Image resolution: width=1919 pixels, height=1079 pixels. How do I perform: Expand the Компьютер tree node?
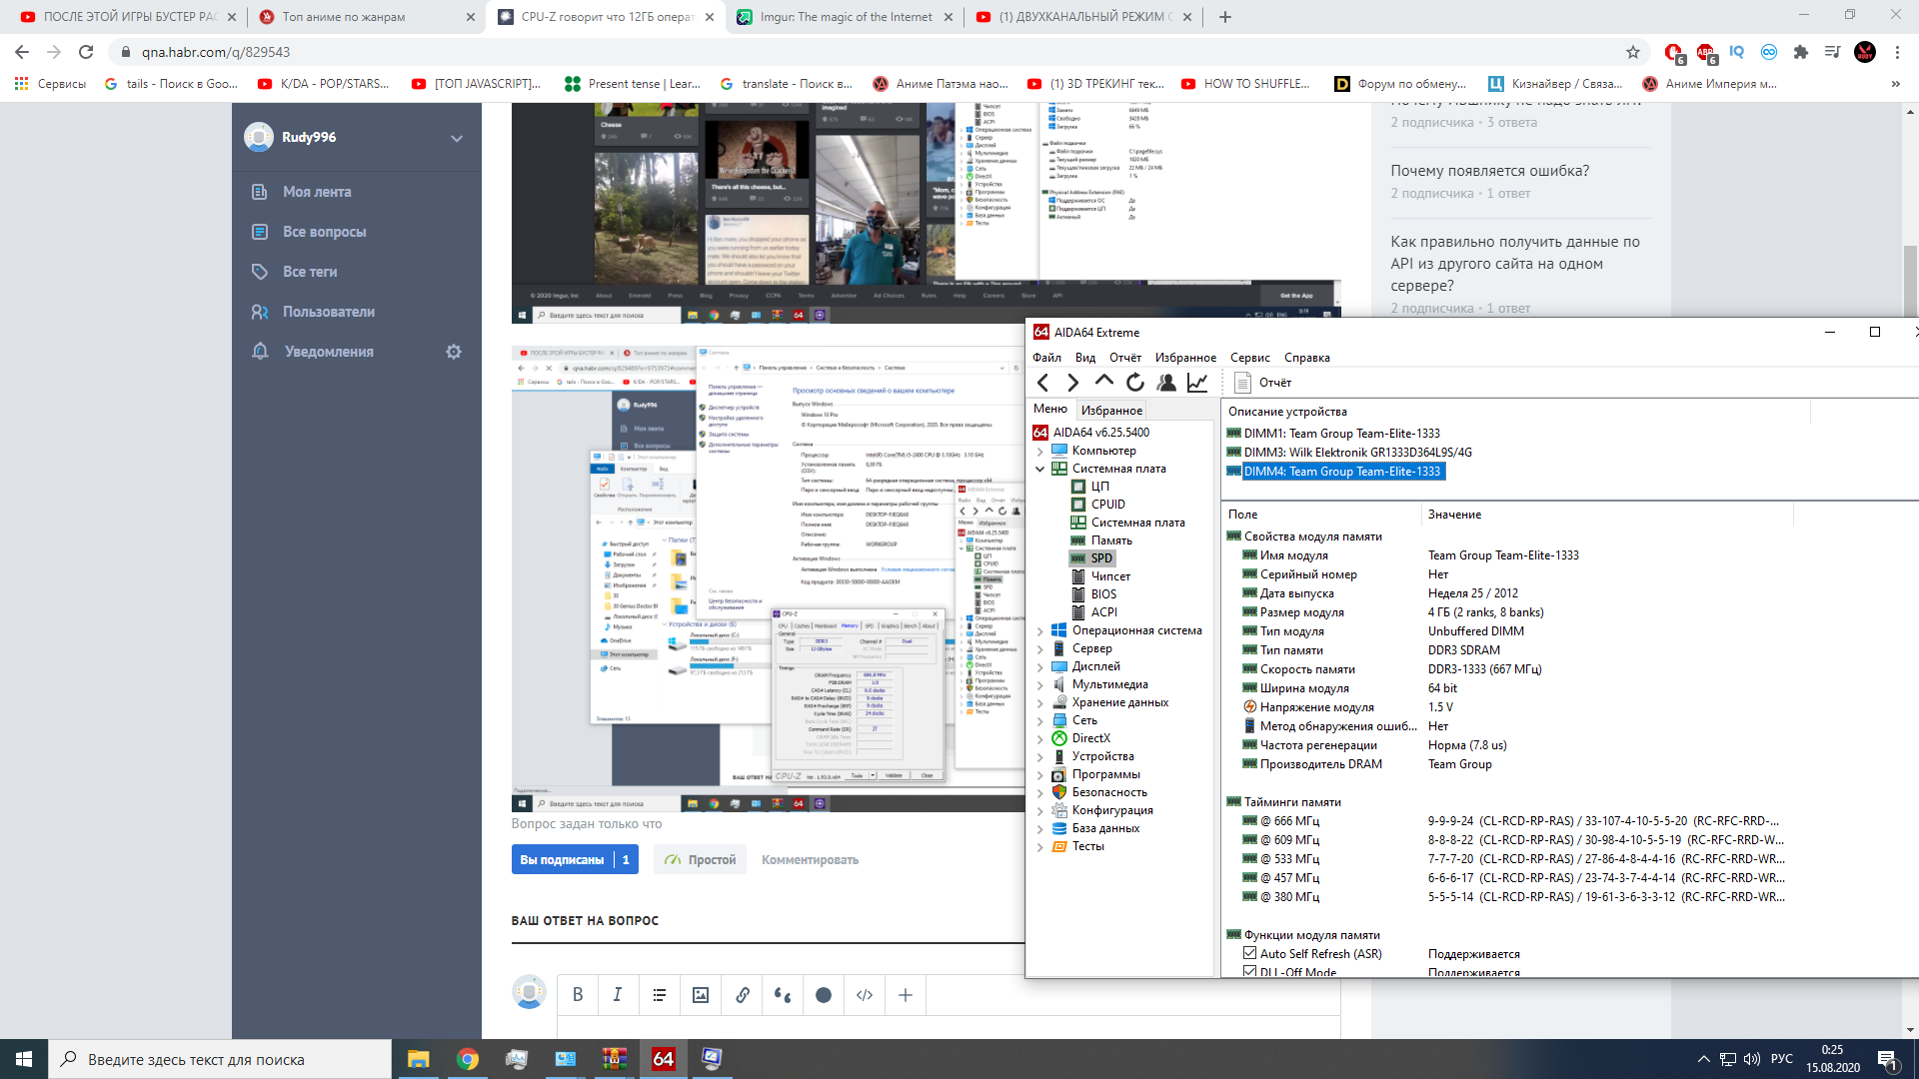point(1039,451)
